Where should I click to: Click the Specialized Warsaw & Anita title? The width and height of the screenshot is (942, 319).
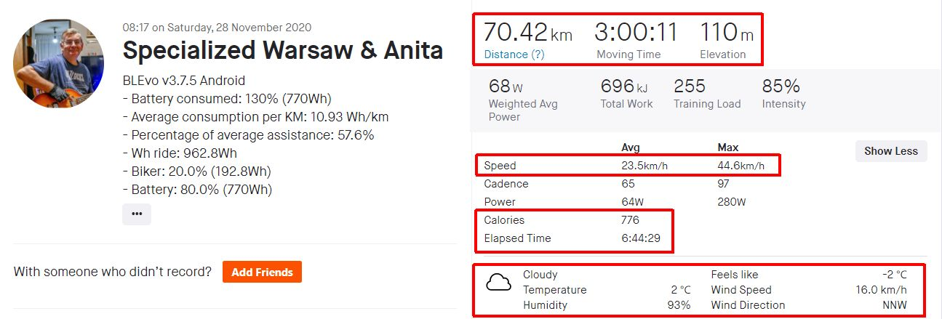click(282, 50)
